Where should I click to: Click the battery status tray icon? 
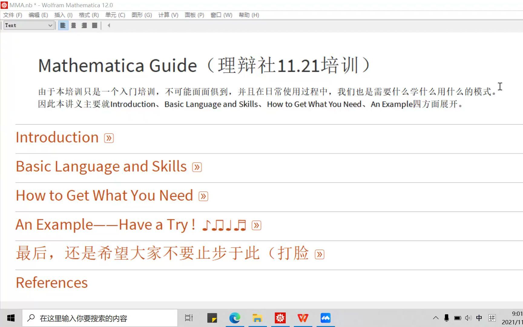click(x=458, y=318)
